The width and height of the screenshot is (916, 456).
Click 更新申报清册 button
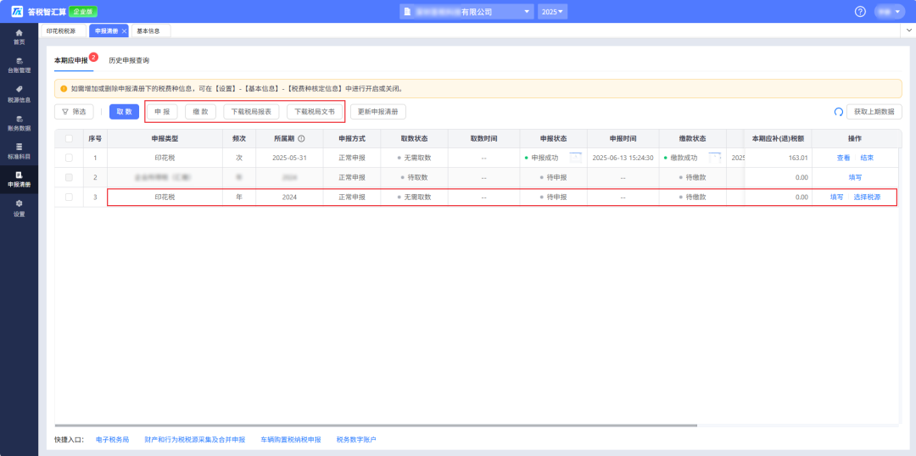click(x=378, y=112)
